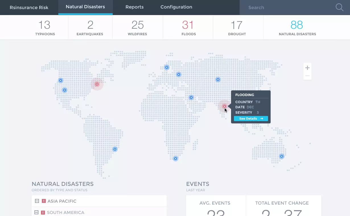
Task: Select the 13 Typhoons stat
Action: click(45, 28)
